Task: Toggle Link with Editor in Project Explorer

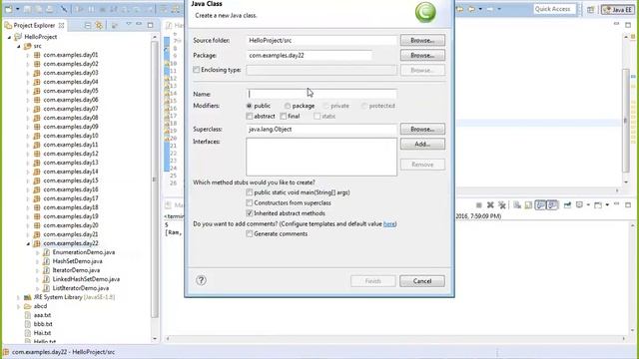Action: click(99, 25)
